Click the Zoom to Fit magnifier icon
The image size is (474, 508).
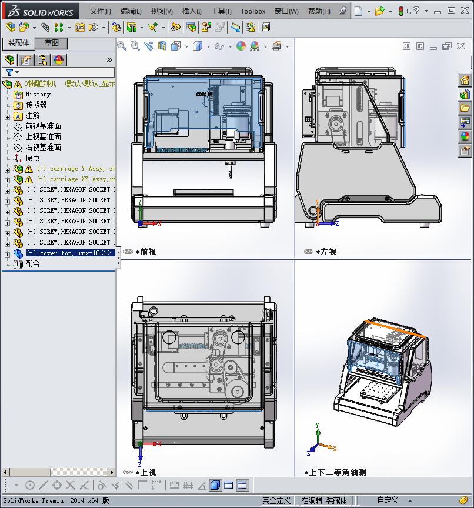(122, 46)
